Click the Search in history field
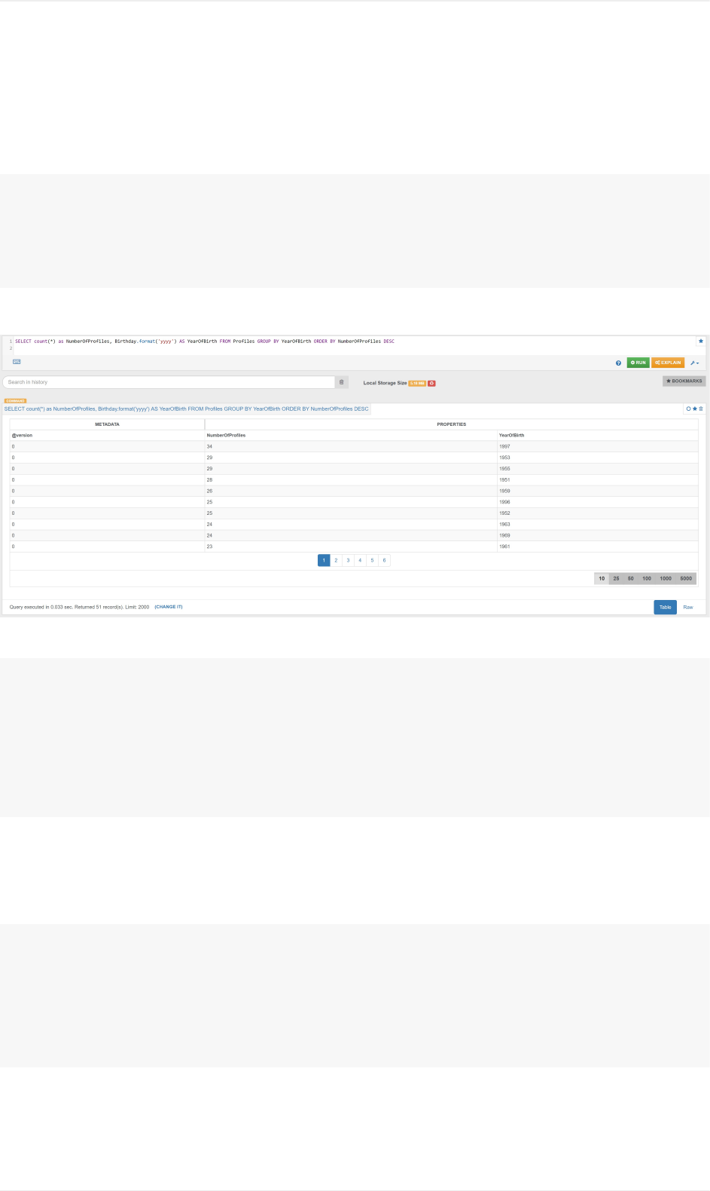 click(169, 382)
